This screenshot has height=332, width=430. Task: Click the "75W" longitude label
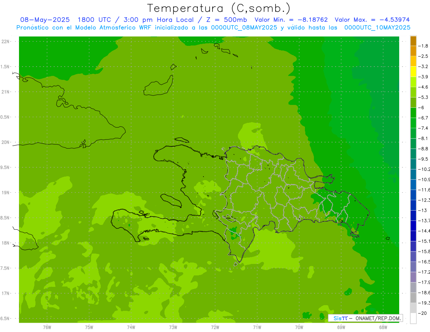pyautogui.click(x=89, y=327)
